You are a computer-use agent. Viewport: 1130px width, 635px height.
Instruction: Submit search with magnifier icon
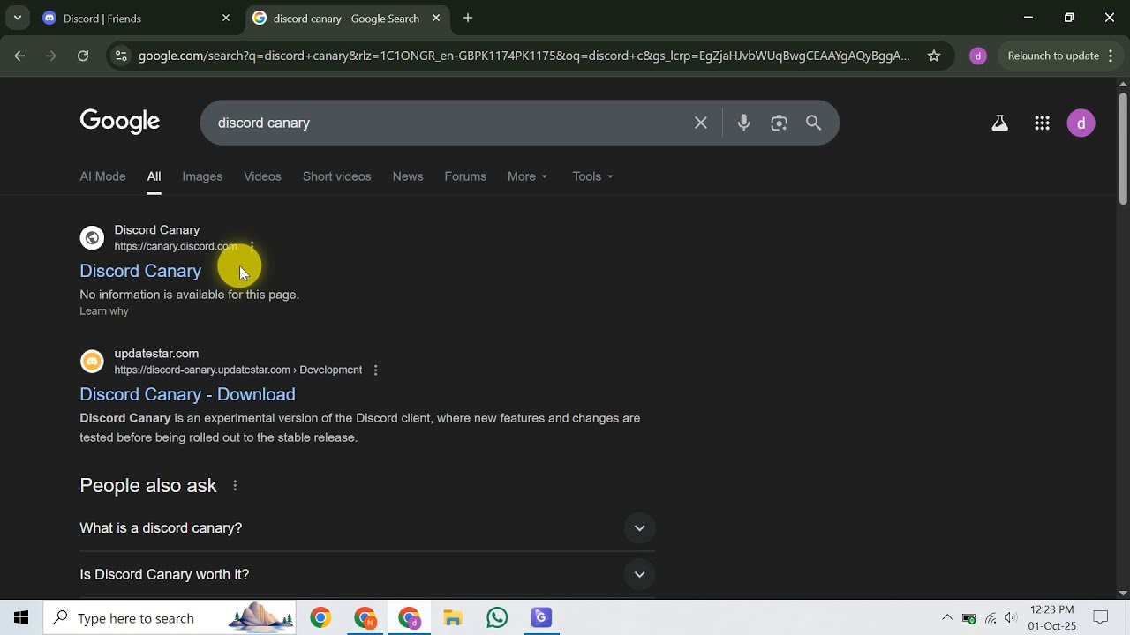coord(813,123)
